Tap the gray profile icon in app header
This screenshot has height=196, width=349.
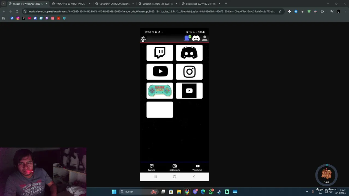(x=204, y=38)
